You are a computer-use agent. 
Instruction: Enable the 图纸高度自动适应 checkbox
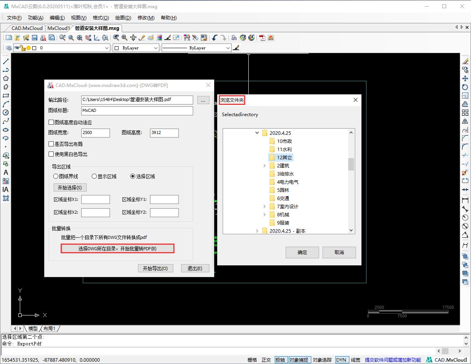coord(51,122)
